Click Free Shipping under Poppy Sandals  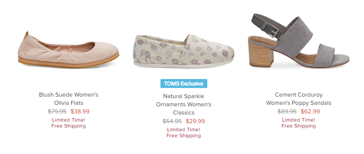[x=299, y=126]
